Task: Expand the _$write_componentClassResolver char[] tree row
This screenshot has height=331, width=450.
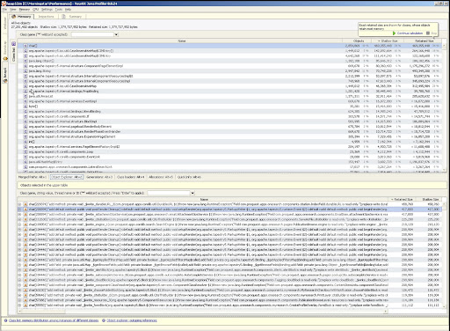Action: (x=19, y=285)
